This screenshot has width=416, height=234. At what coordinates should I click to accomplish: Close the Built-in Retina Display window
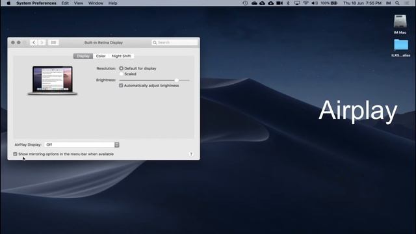[13, 42]
